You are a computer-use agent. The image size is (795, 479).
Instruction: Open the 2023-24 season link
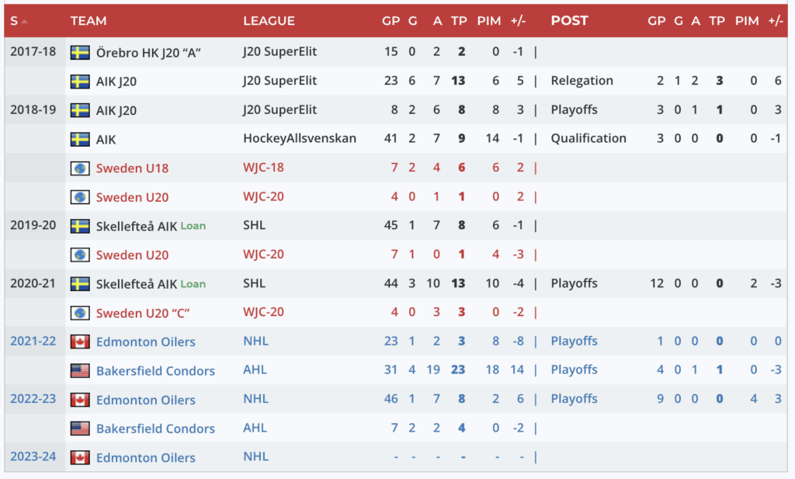coord(33,456)
